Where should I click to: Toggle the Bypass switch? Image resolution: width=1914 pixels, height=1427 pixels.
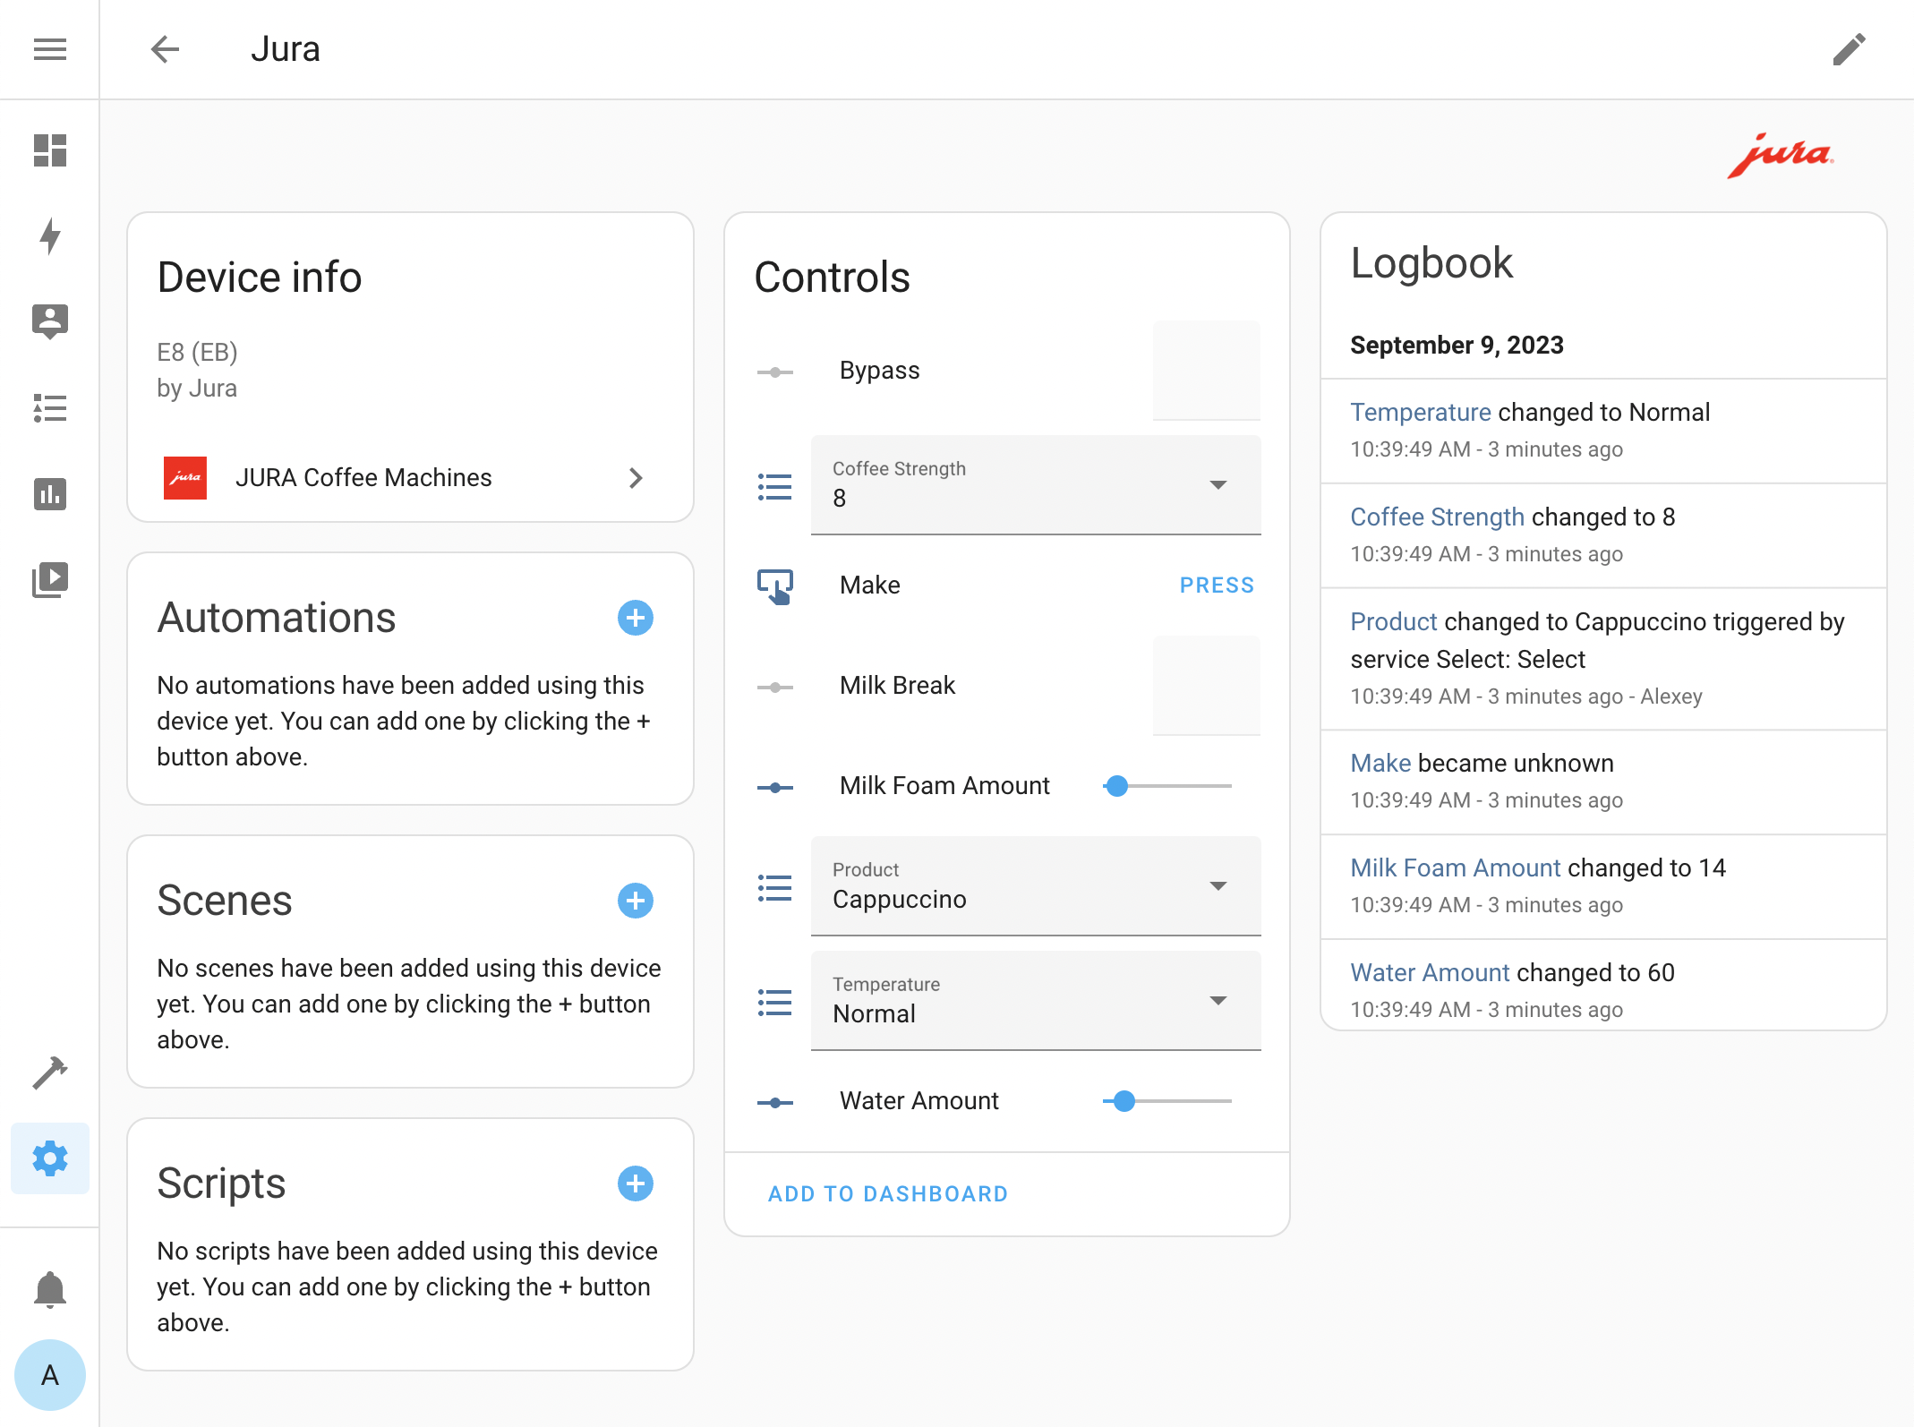pyautogui.click(x=1206, y=371)
